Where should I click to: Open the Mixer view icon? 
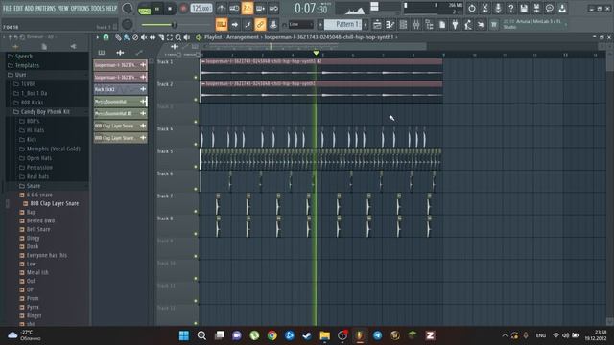click(415, 25)
